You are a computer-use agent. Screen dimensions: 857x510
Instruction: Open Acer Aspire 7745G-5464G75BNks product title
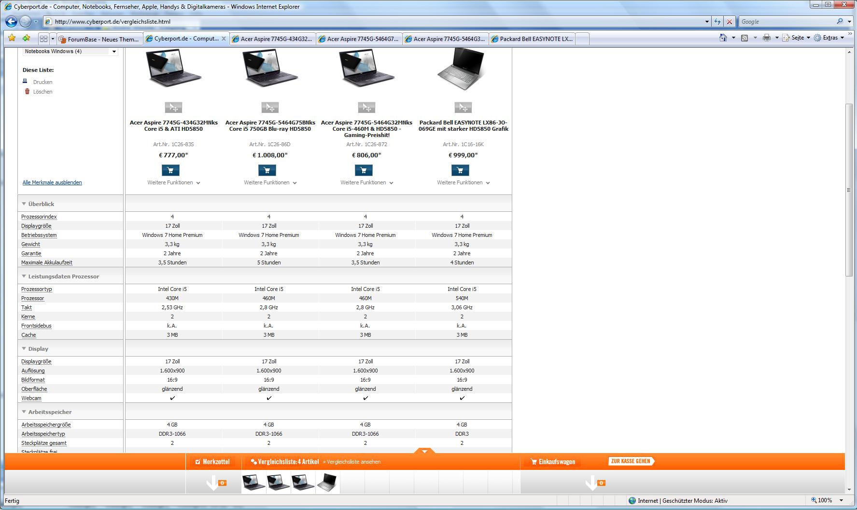(270, 126)
